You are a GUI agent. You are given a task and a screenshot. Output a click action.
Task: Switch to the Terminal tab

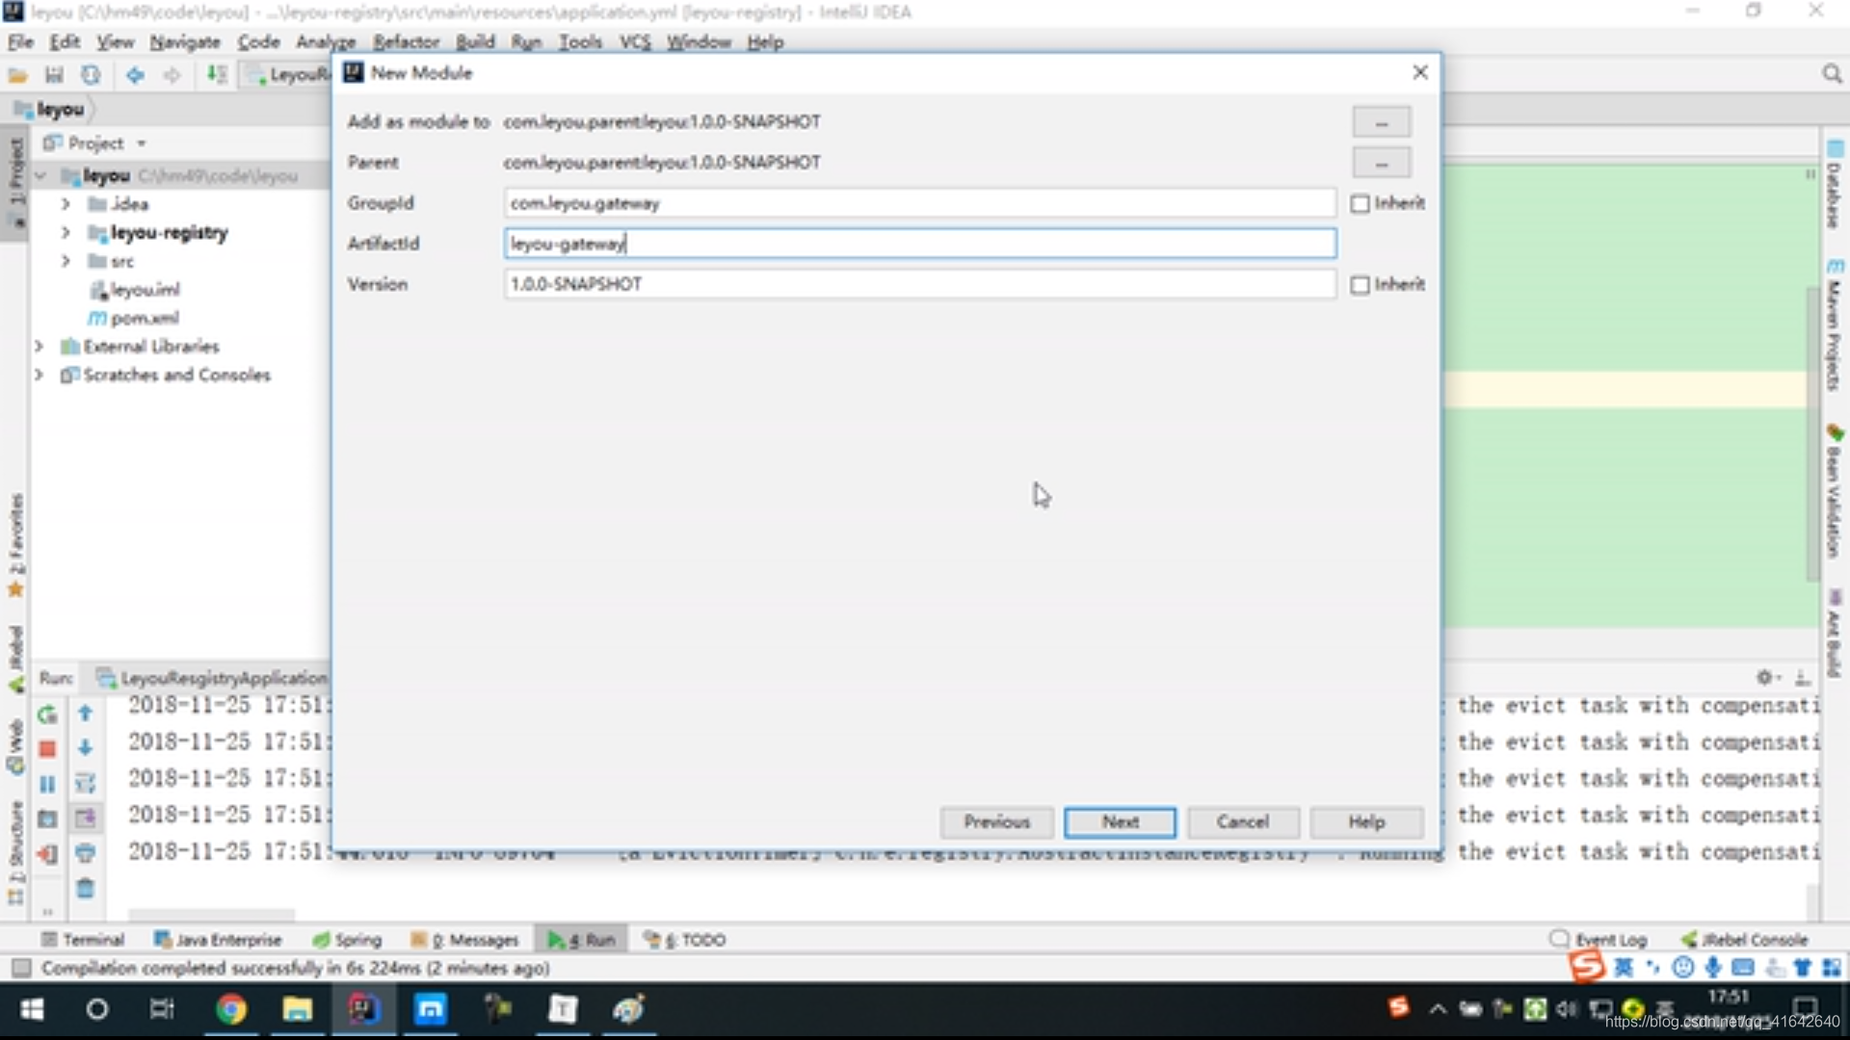(83, 940)
